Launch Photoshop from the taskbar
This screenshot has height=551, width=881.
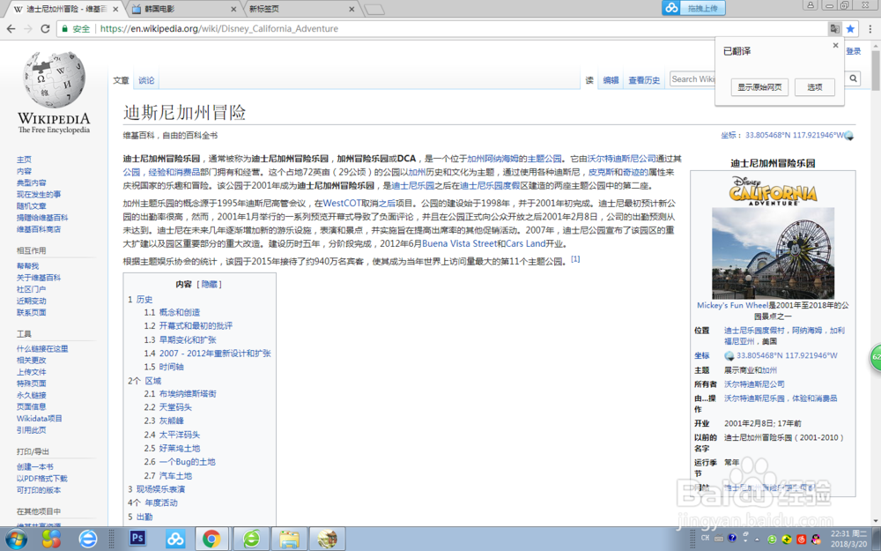pos(137,539)
